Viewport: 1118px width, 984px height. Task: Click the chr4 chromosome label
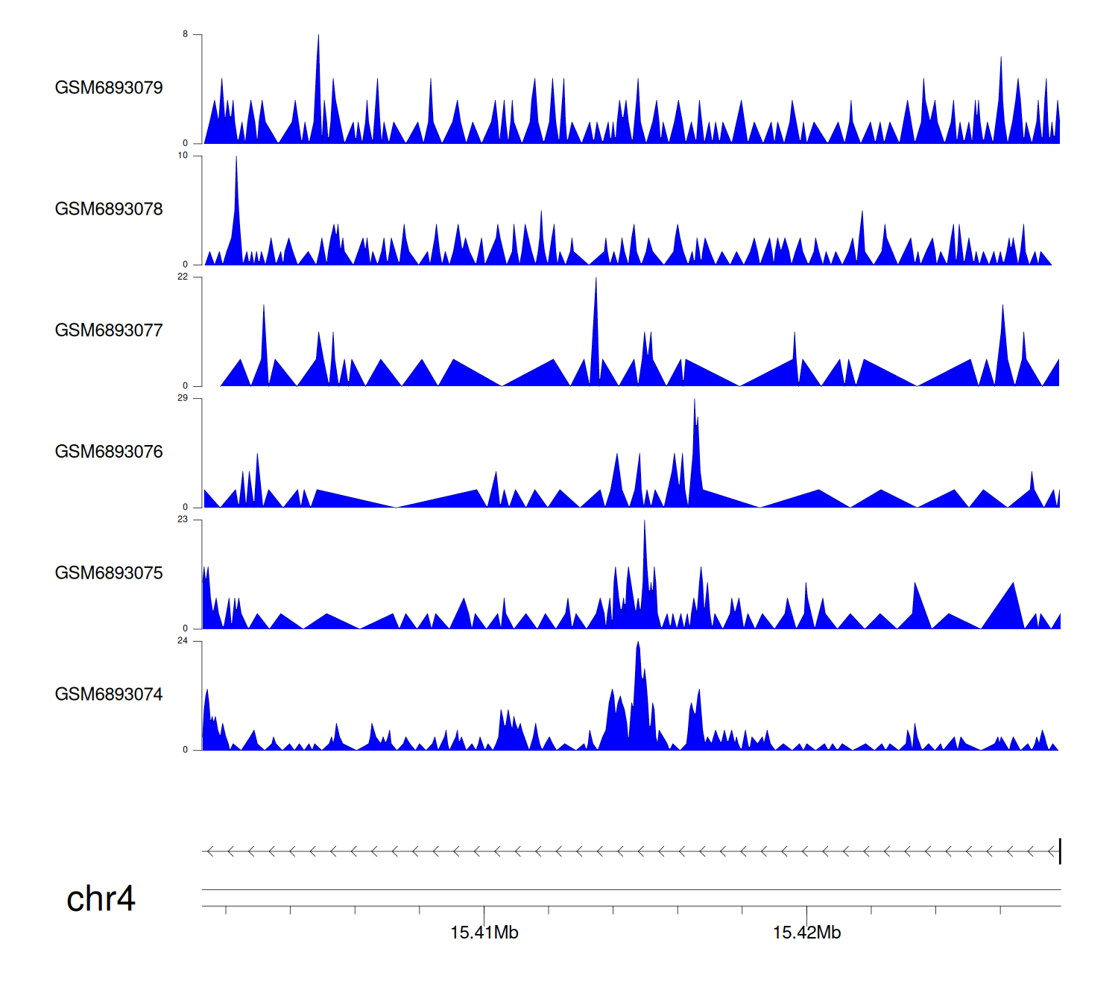click(101, 899)
